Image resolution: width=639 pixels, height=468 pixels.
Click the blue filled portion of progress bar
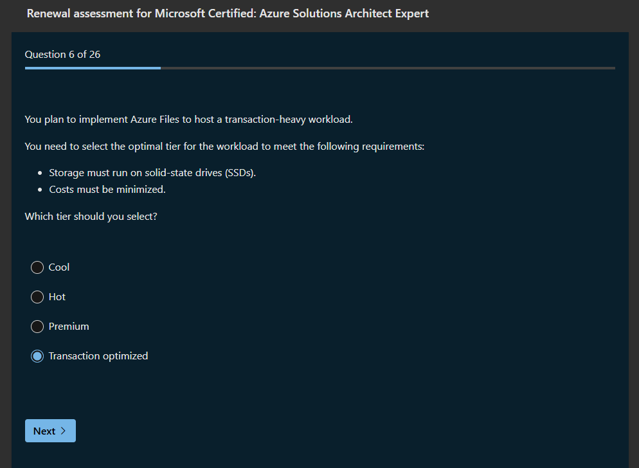93,67
